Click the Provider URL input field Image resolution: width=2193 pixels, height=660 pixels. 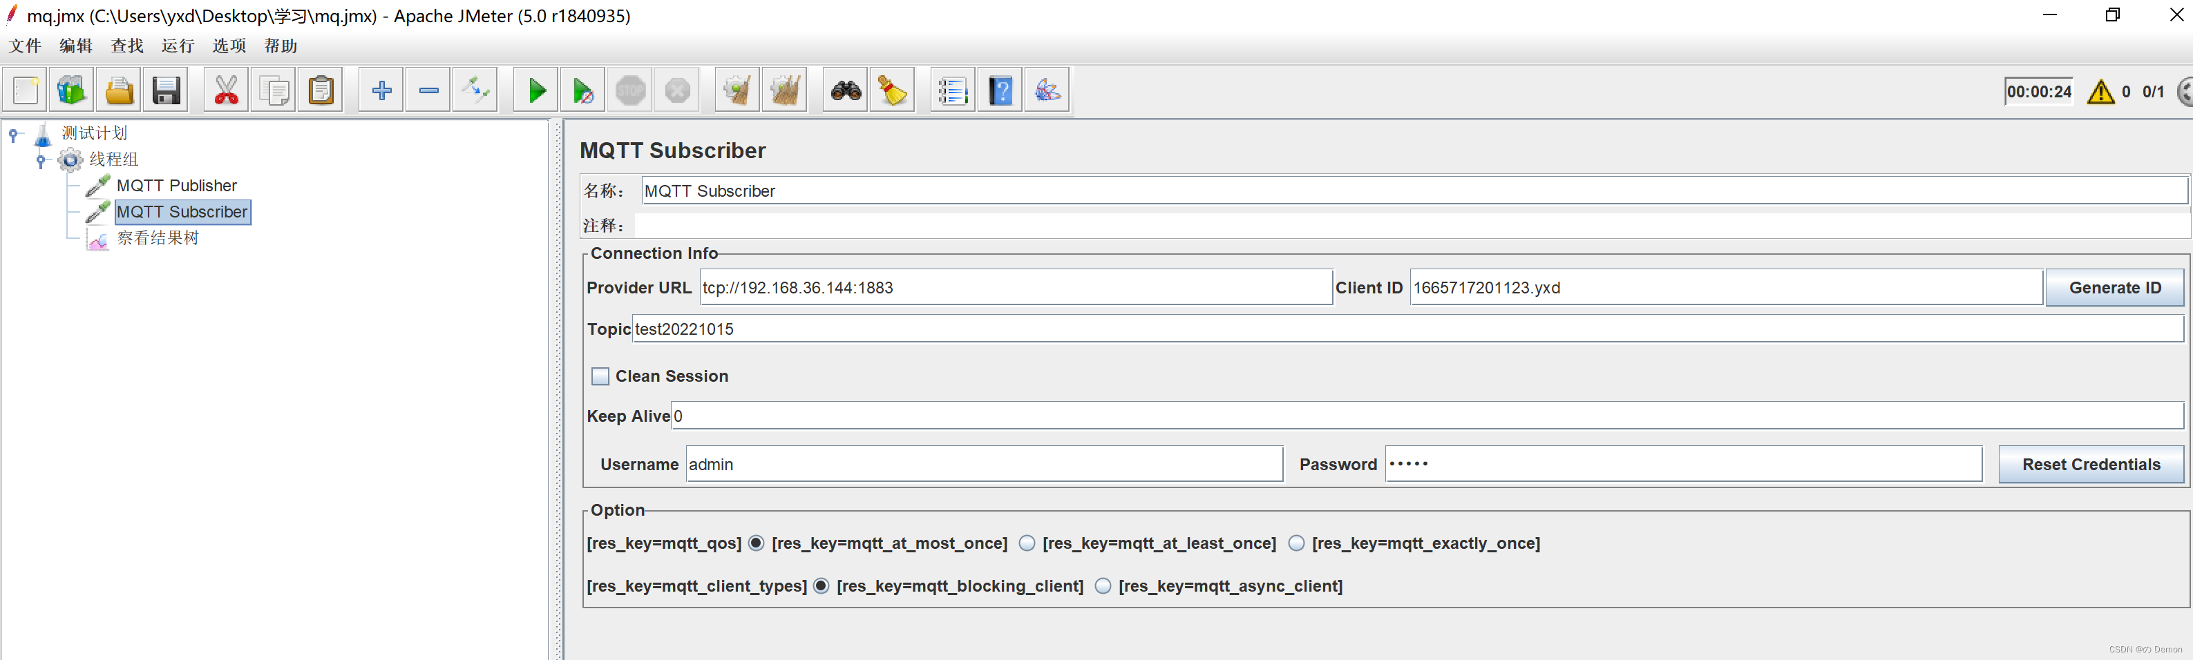(1016, 287)
